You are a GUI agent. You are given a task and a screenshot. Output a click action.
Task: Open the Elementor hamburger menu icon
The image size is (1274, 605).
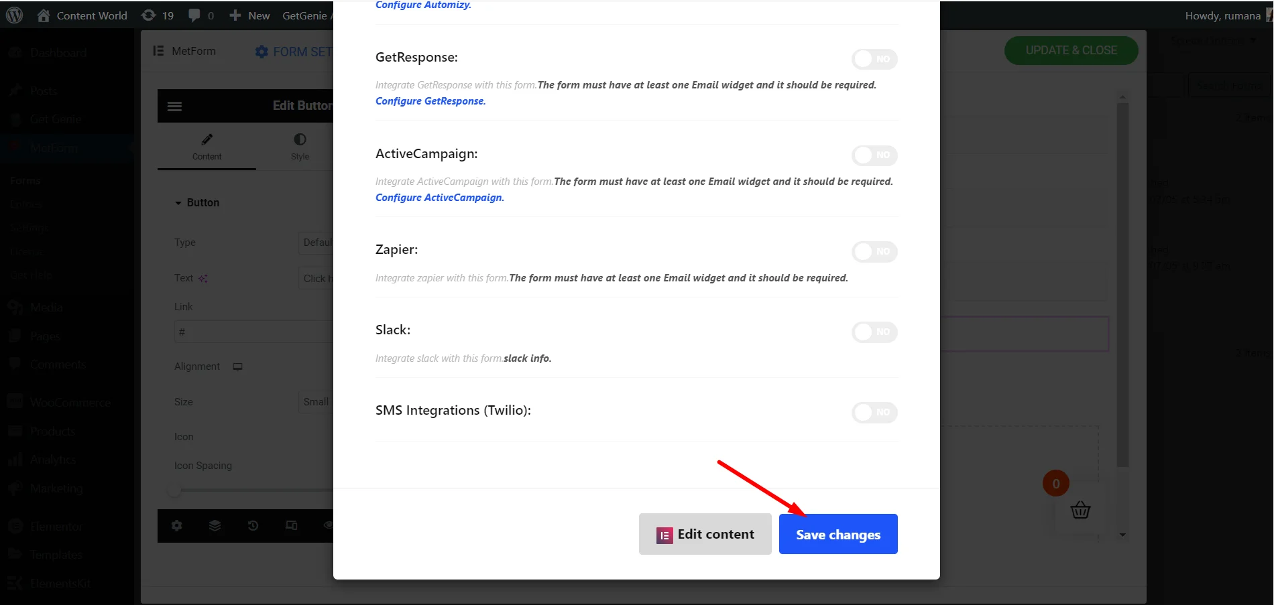[x=174, y=106]
